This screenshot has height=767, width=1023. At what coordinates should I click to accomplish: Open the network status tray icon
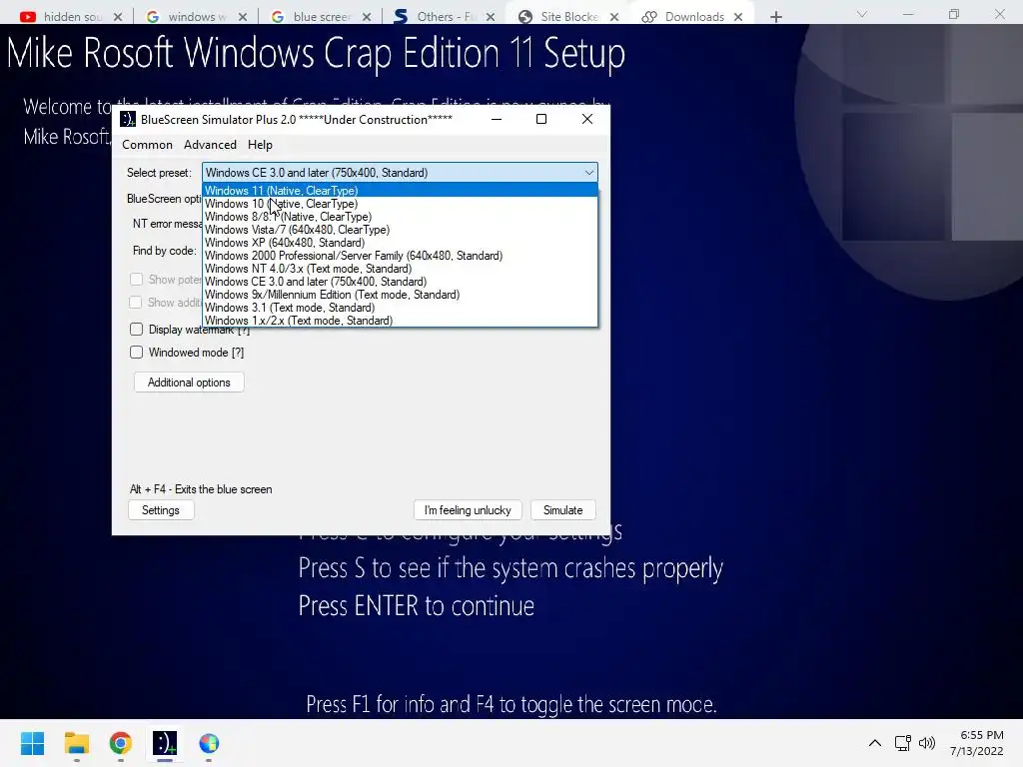(903, 743)
